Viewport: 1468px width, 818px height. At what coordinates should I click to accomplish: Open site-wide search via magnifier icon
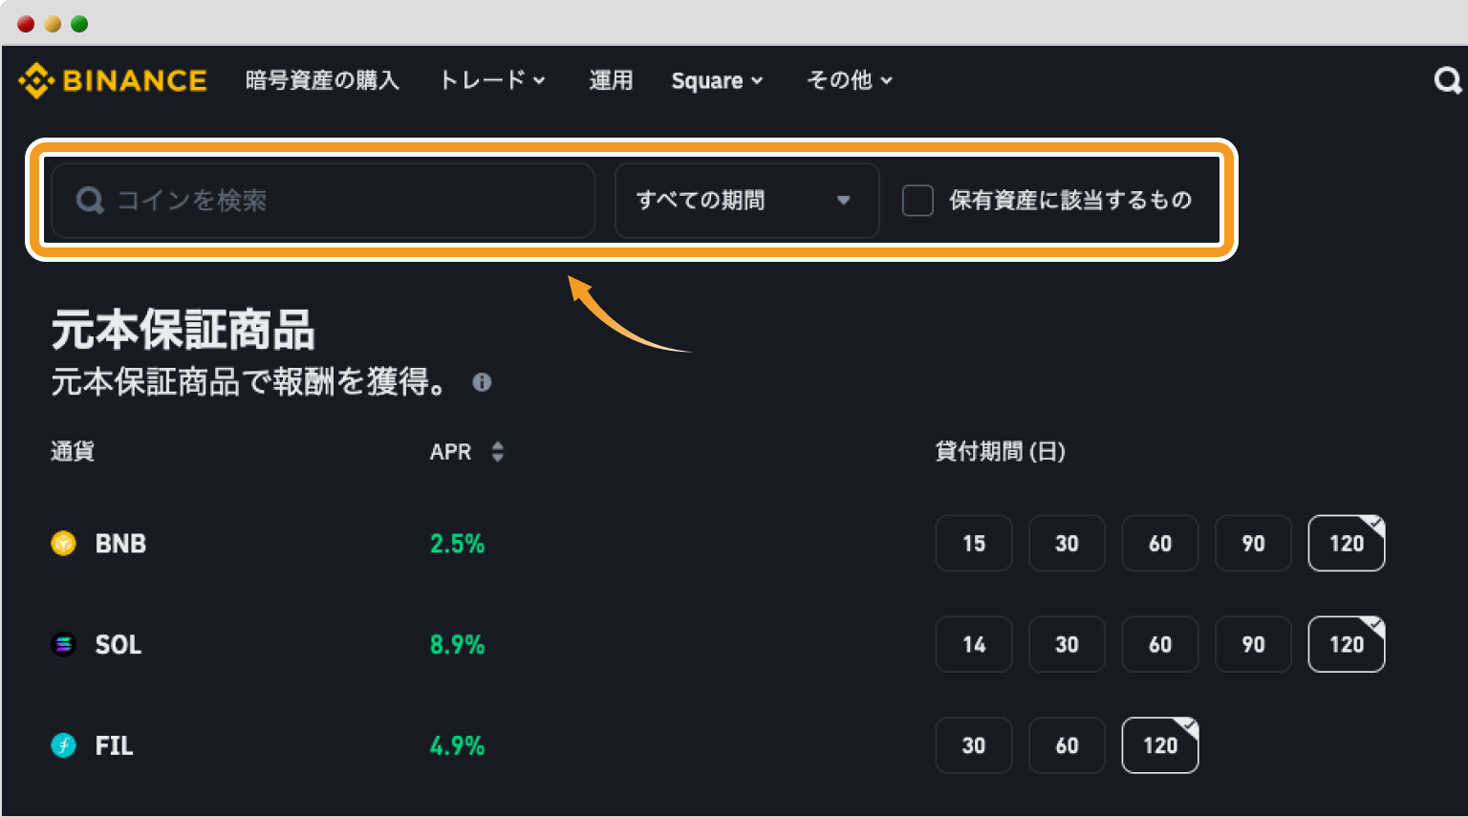[1446, 80]
